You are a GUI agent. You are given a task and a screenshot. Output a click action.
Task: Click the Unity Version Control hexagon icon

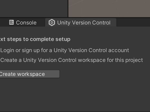52,23
